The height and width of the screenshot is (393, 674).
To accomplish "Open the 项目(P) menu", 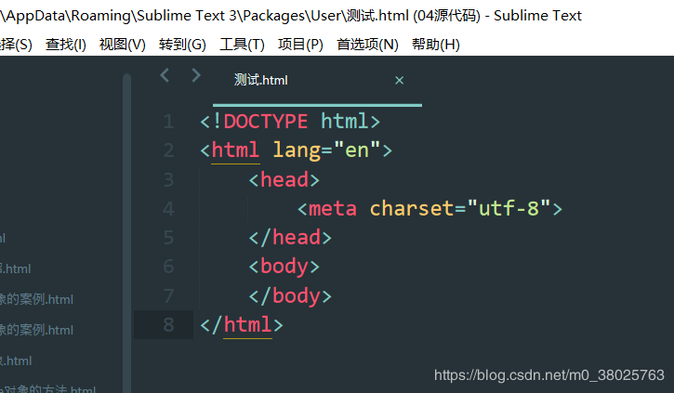I will tap(300, 45).
